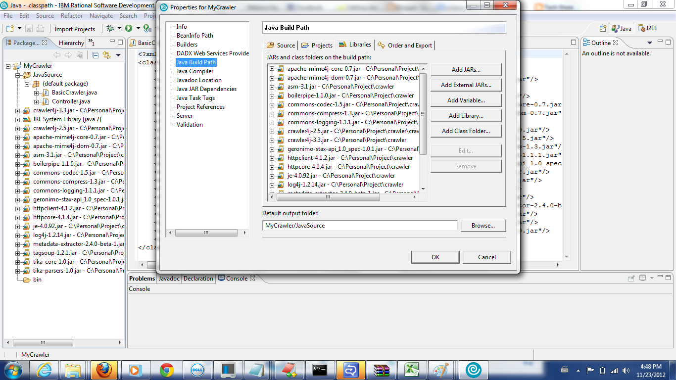Screen dimensions: 676x380
Task: Click the Open Perspective icon
Action: [x=603, y=28]
